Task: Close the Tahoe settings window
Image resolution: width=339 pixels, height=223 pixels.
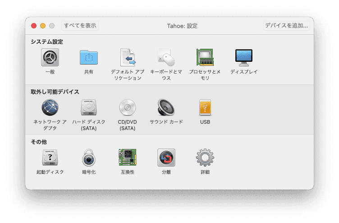Action: (x=34, y=26)
